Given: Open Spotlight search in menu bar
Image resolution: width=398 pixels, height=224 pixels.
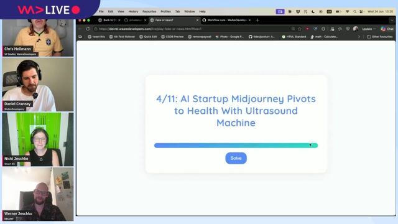Looking at the screenshot, I should pyautogui.click(x=355, y=11).
